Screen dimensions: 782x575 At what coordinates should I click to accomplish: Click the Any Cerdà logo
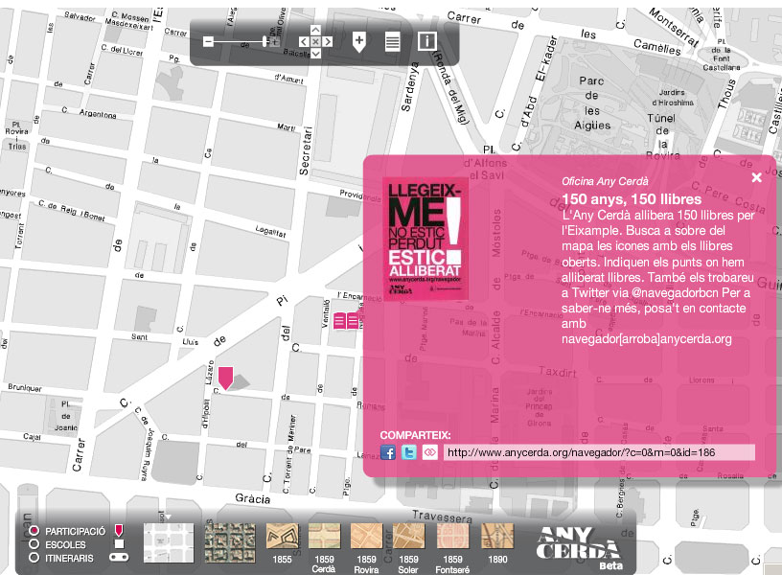point(580,547)
